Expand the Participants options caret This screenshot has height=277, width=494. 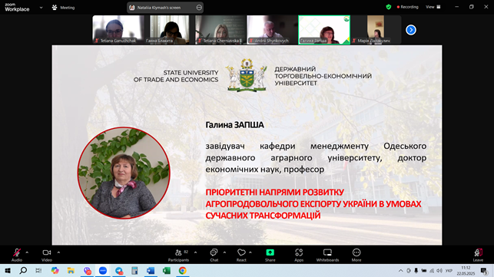click(195, 252)
